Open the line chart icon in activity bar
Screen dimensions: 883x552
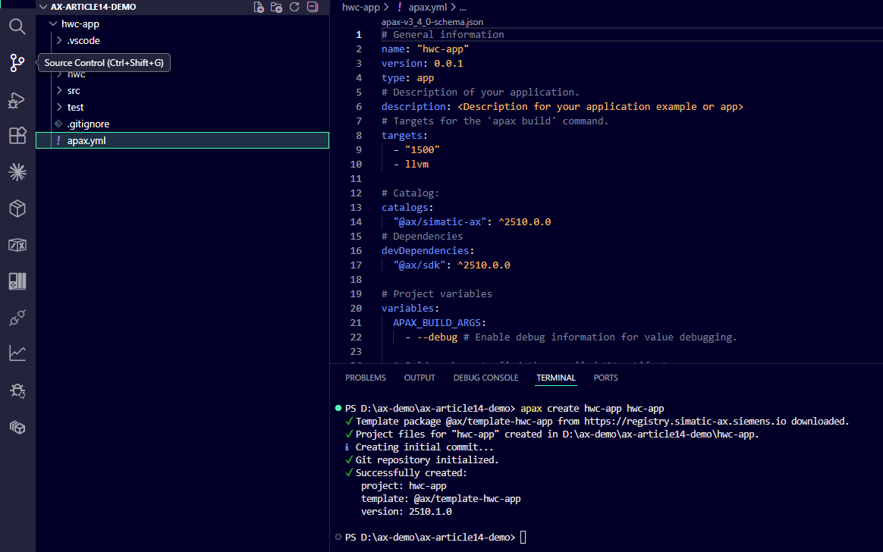17,353
